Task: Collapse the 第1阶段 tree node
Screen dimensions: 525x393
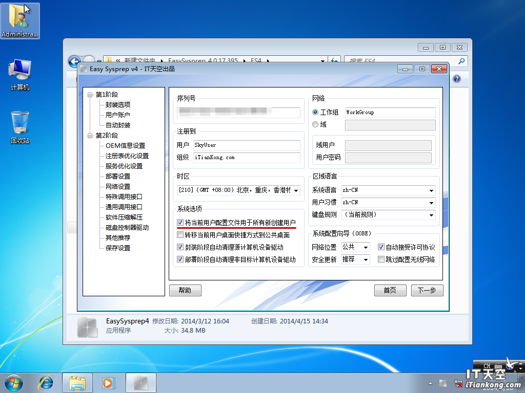Action: 90,95
